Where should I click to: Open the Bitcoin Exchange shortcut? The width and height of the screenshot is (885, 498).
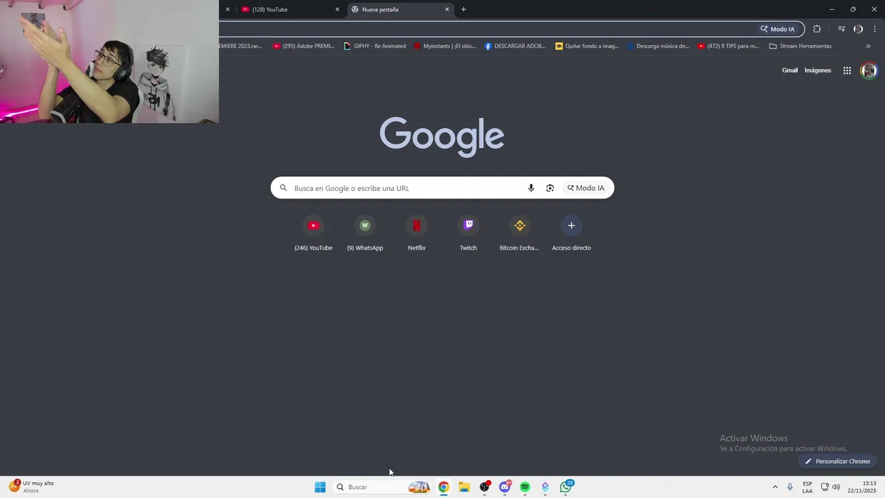519,234
